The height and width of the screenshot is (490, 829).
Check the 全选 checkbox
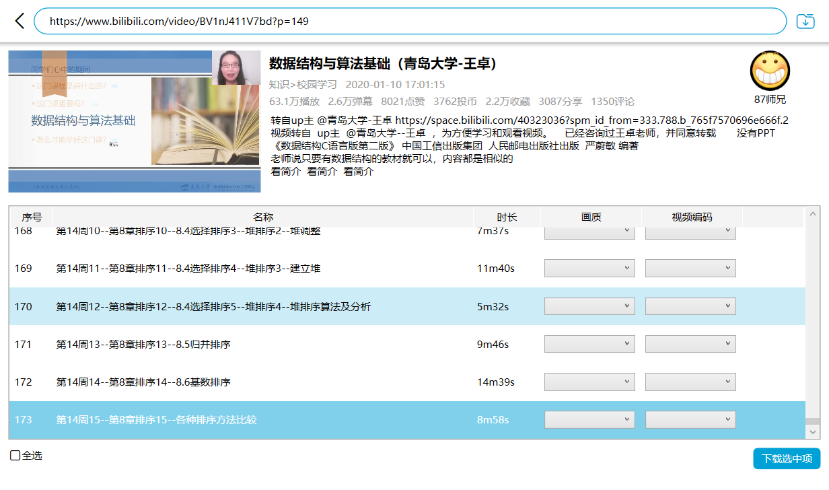[x=15, y=456]
